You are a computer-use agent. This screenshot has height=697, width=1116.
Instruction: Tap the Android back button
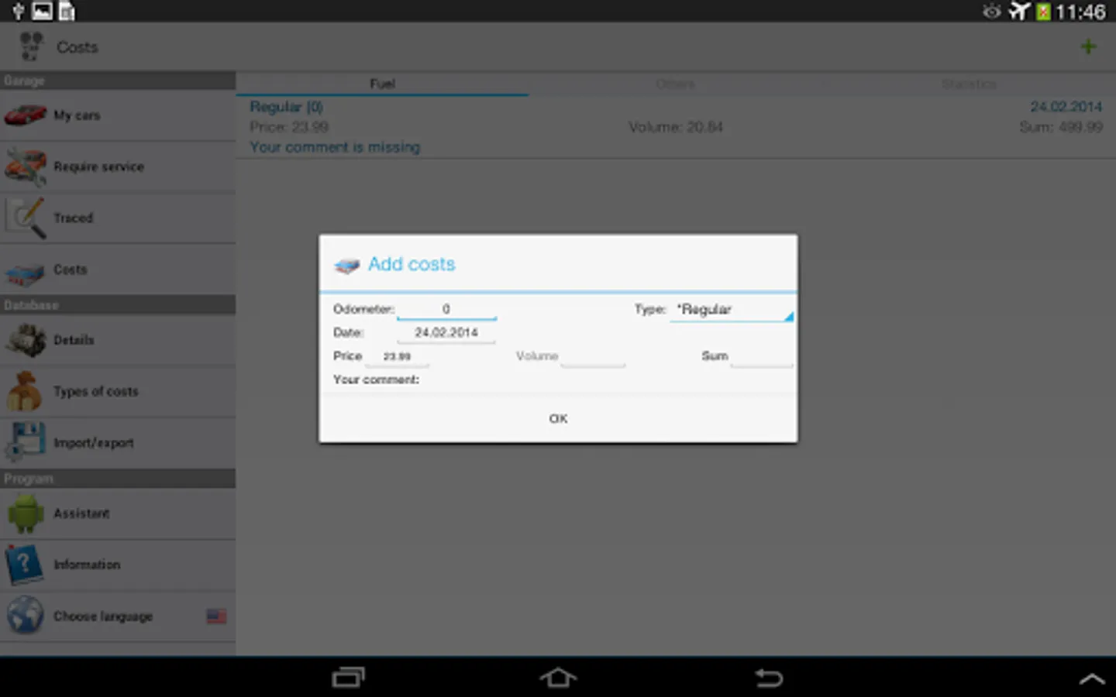(769, 678)
